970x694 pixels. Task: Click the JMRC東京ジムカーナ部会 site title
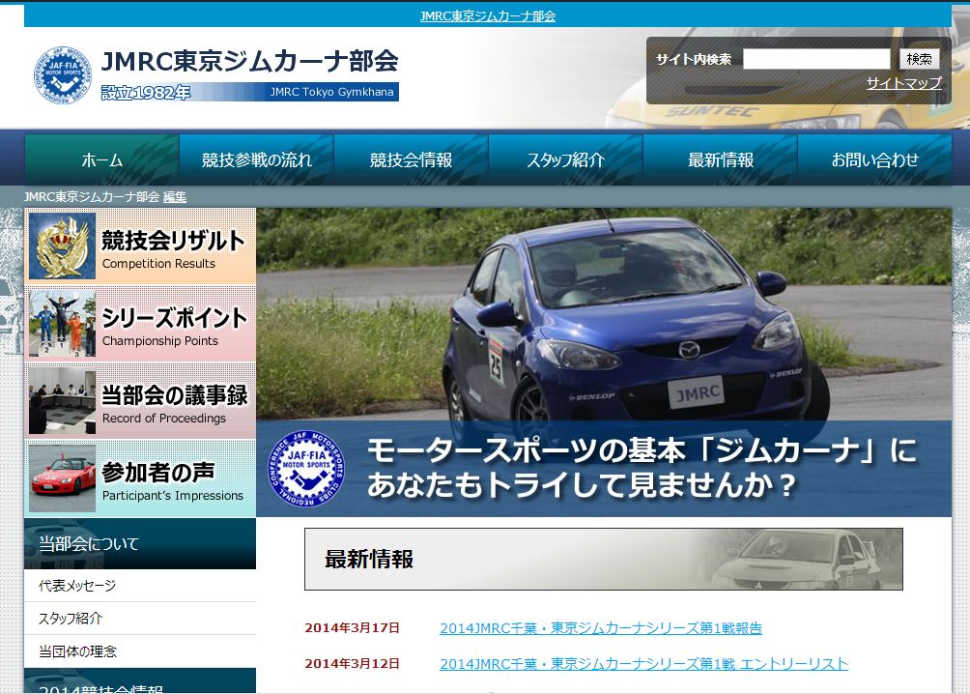pyautogui.click(x=250, y=61)
